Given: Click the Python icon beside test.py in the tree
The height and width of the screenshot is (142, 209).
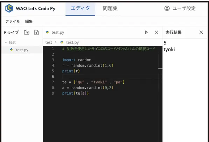Looking at the screenshot, I should tap(12, 50).
